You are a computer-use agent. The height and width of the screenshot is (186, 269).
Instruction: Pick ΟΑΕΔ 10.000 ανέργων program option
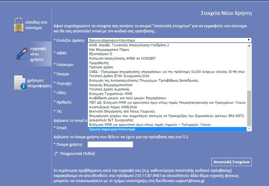[x=167, y=72]
